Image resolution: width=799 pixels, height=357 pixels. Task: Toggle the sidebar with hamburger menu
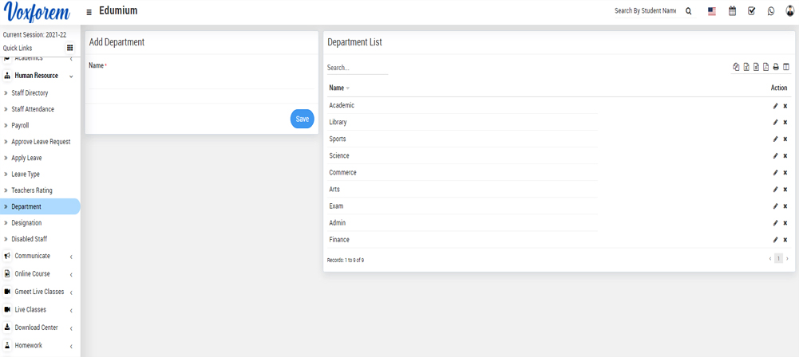pyautogui.click(x=89, y=12)
